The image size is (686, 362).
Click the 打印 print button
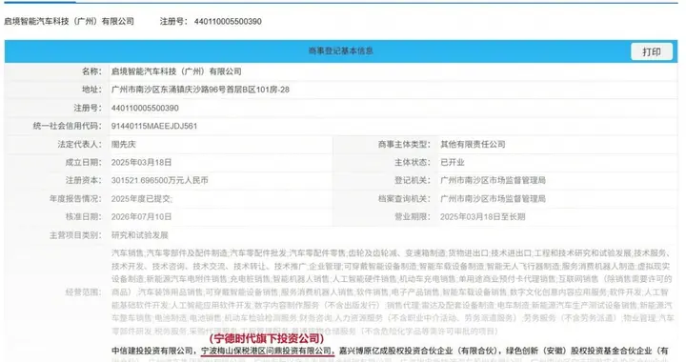[x=652, y=51]
